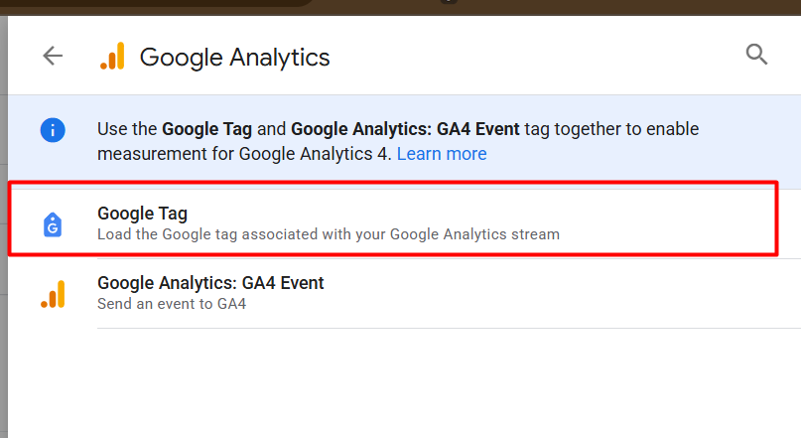
Task: Click blank space right of GA4 Event row
Action: (x=596, y=293)
